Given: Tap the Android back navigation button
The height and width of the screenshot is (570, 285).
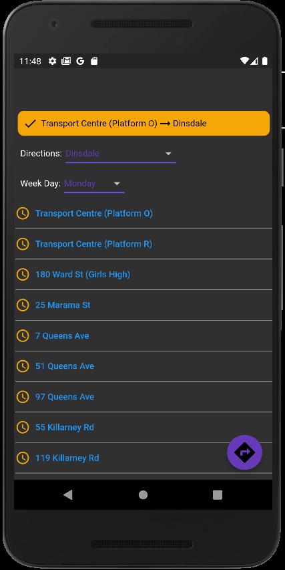Looking at the screenshot, I should (68, 494).
